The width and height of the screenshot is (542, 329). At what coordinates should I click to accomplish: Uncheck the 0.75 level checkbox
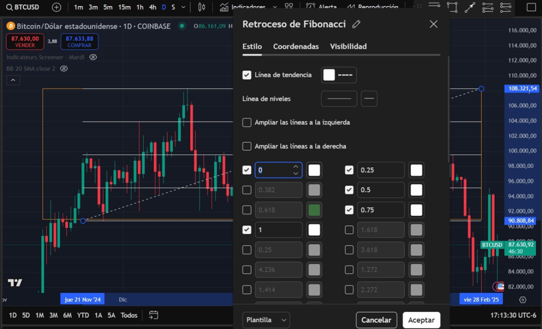(x=349, y=210)
